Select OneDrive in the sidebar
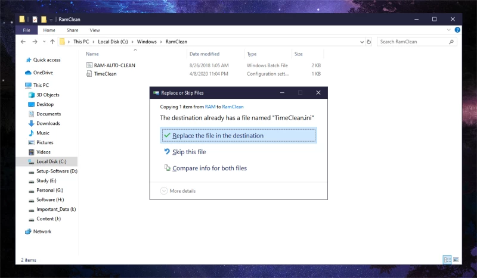 pyautogui.click(x=43, y=73)
